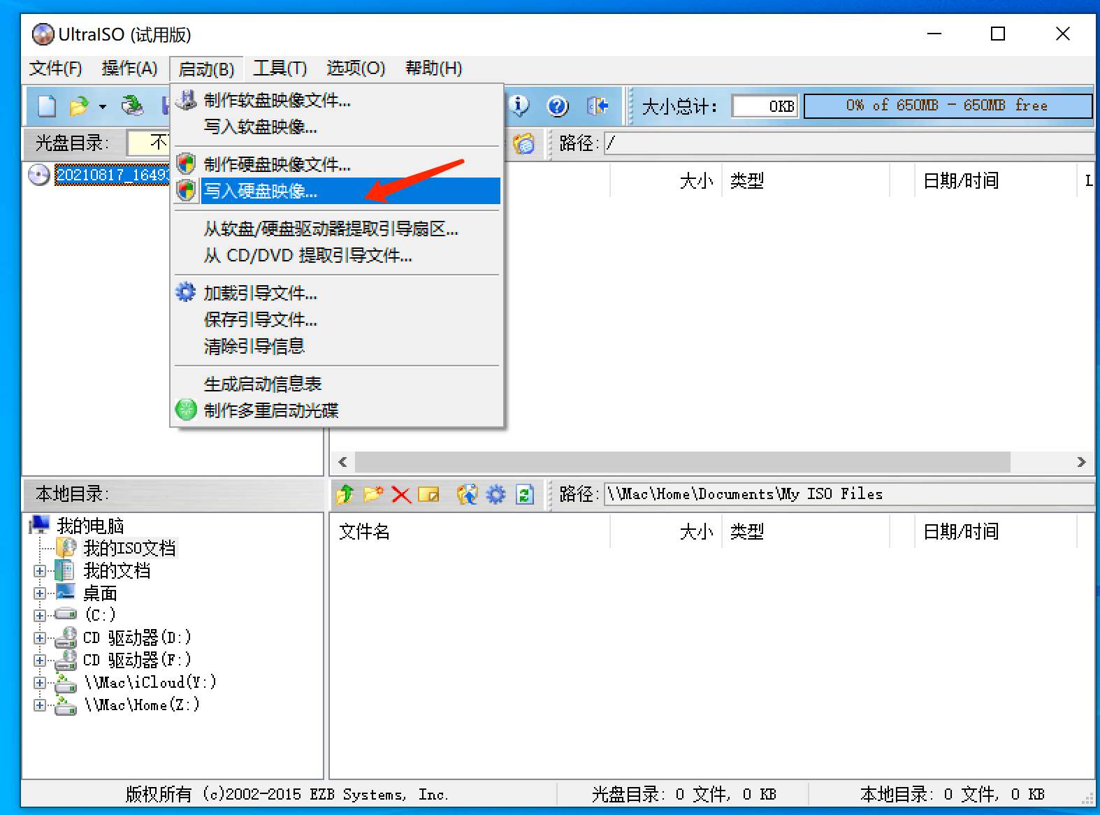Select \\Mac\Home(Z:) tree item
The image size is (1100, 815).
coord(142,705)
